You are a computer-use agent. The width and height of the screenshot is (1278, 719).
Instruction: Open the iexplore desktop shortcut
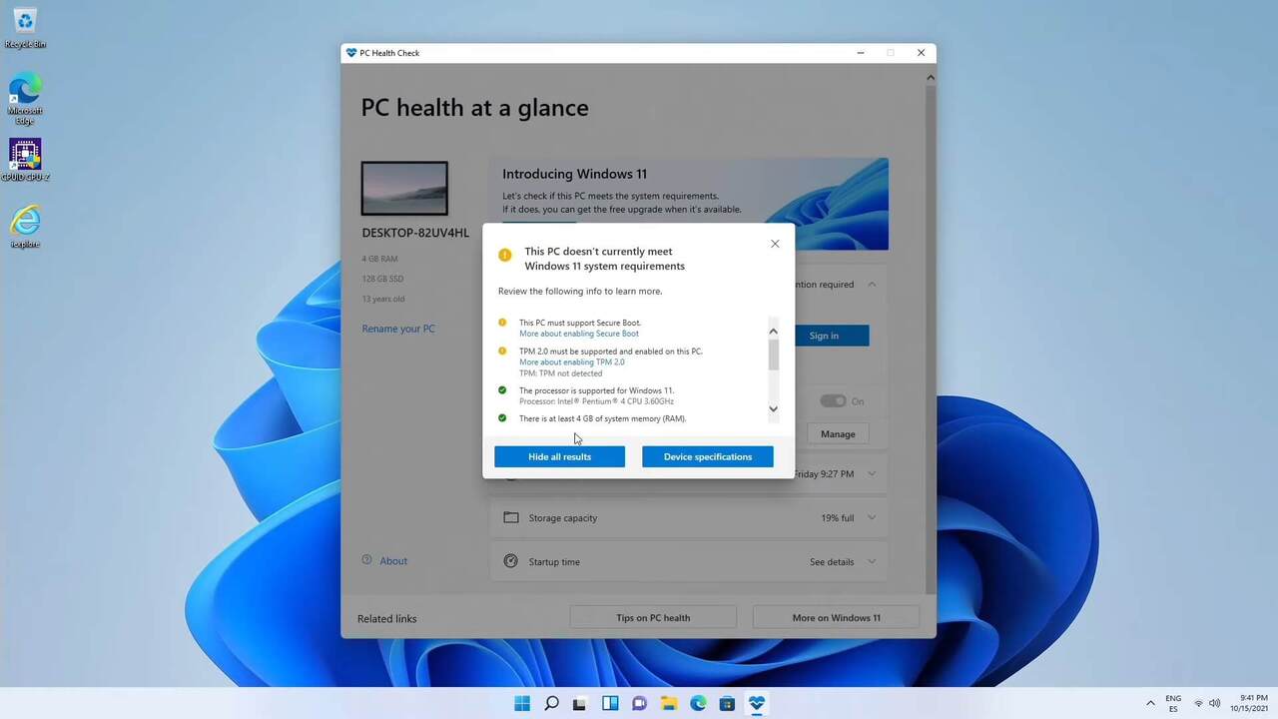25,226
